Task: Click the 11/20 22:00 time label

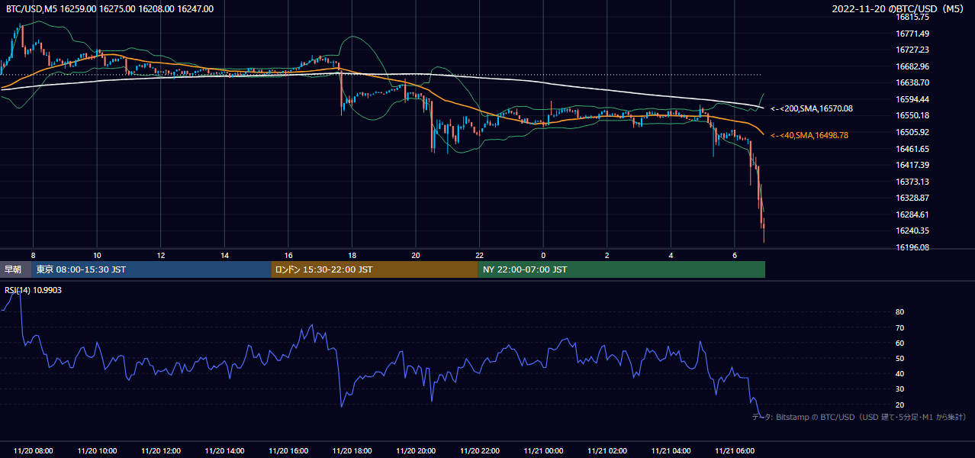Action: (x=480, y=451)
